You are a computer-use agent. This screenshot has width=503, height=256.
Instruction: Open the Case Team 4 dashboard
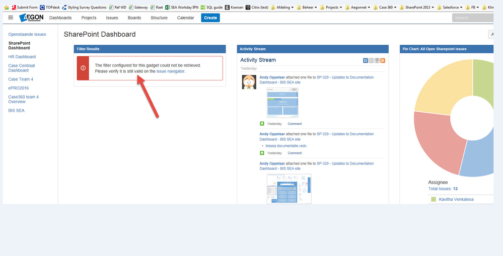pyautogui.click(x=21, y=79)
